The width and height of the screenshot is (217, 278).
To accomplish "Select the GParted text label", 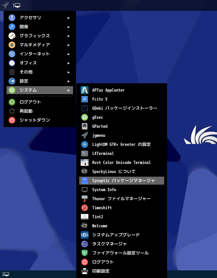I will pyautogui.click(x=100, y=126).
